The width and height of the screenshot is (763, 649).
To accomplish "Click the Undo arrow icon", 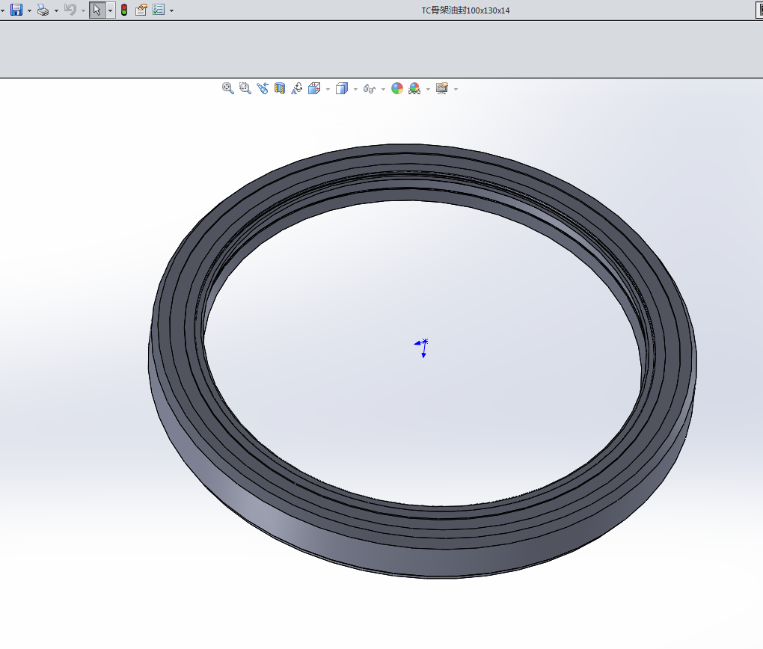I will click(x=70, y=10).
